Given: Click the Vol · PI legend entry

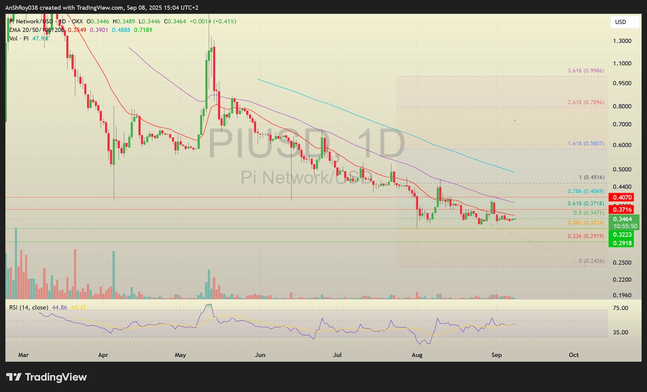Looking at the screenshot, I should tap(19, 38).
